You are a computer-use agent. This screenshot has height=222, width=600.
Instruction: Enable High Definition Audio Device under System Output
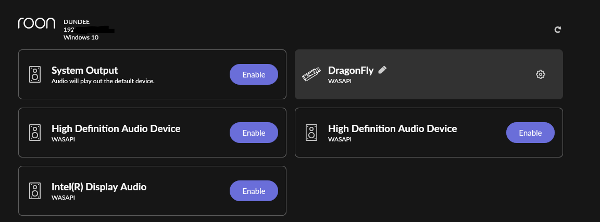(254, 133)
